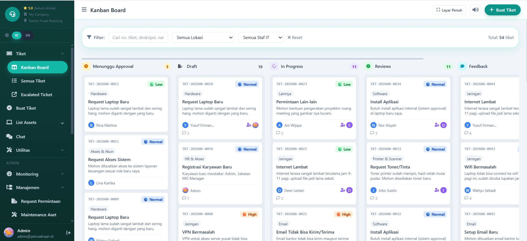Screen dimensions: 527x241
Task: Click the horizontal kanban scrollbar
Action: point(252,59)
